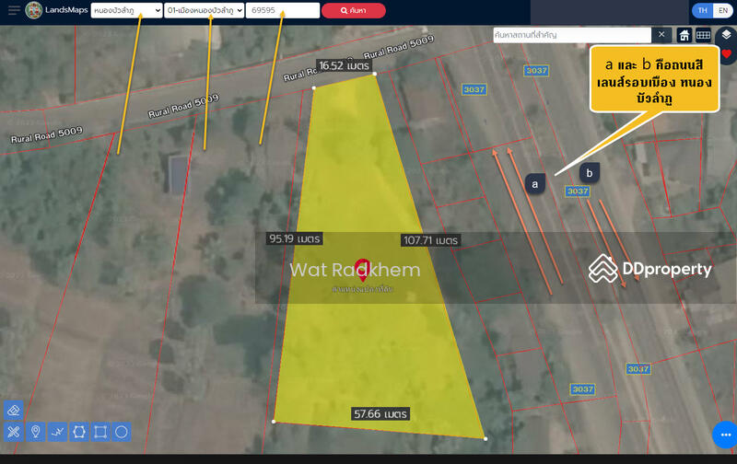
Task: Click the red heart favorites icon
Action: tap(726, 54)
